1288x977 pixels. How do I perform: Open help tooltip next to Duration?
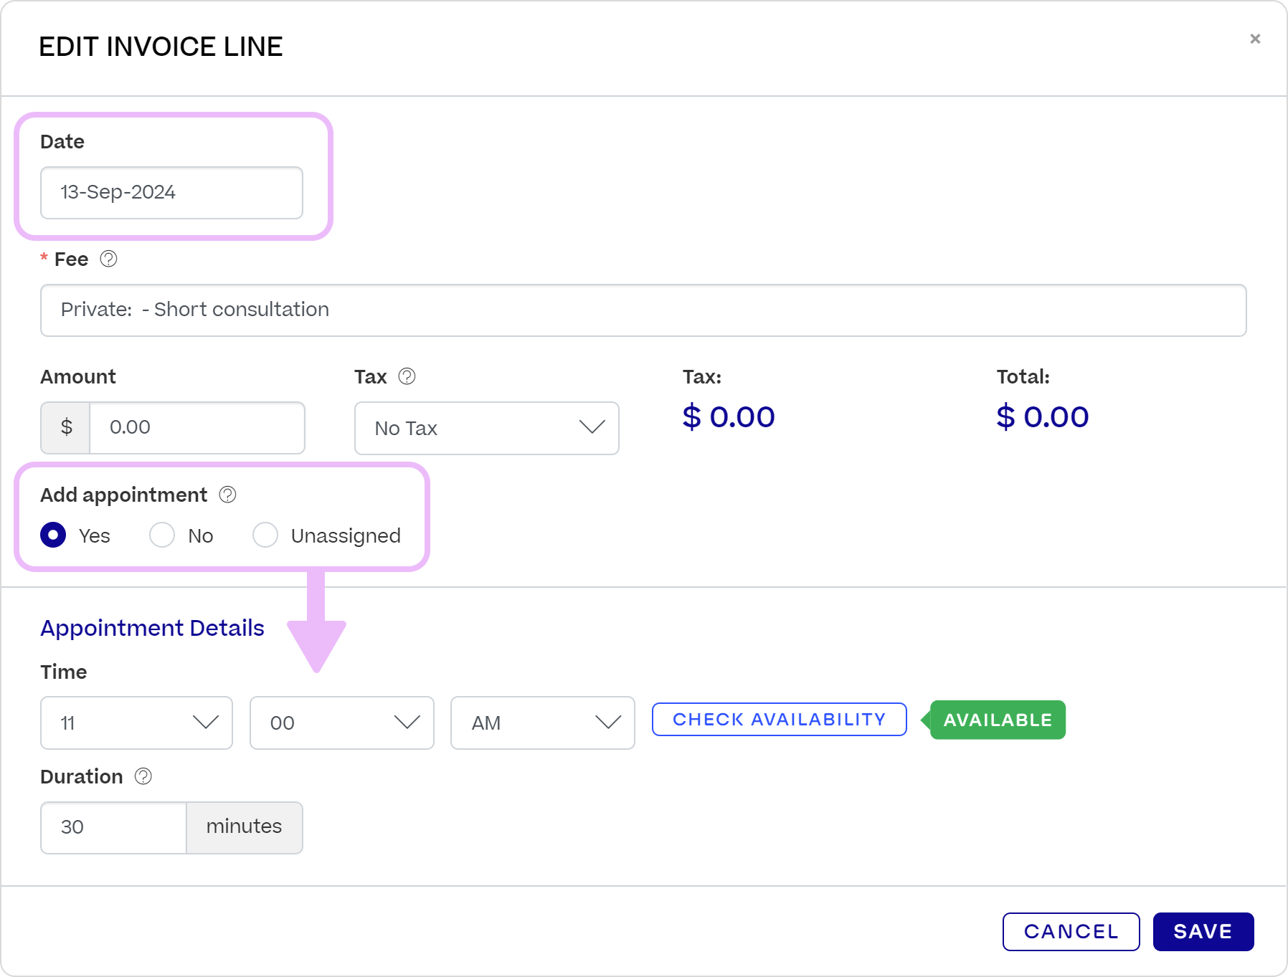(143, 776)
